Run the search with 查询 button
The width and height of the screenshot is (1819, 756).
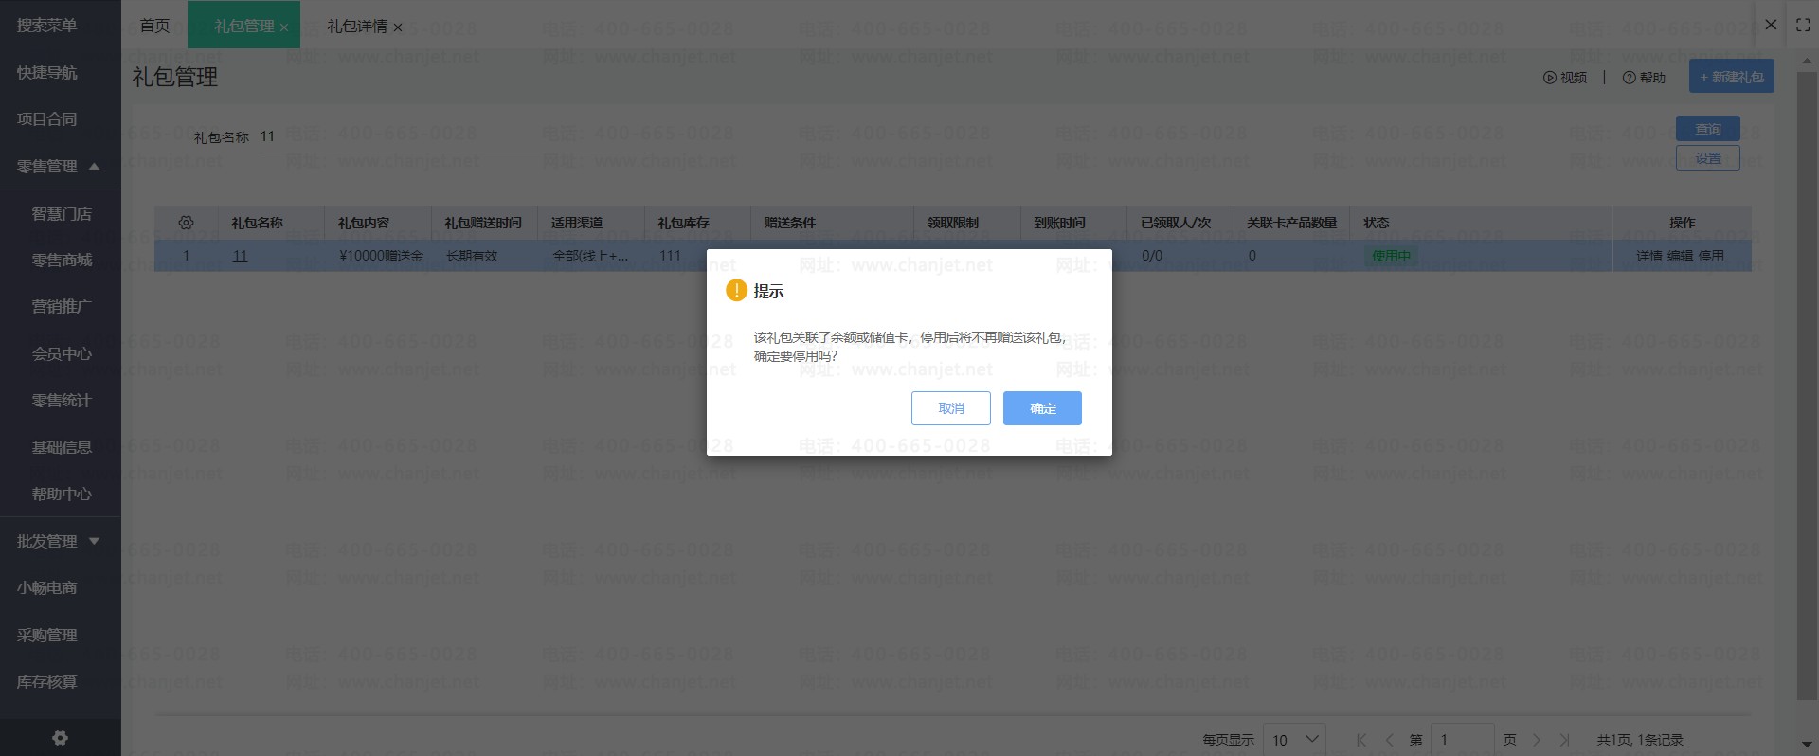coord(1708,128)
